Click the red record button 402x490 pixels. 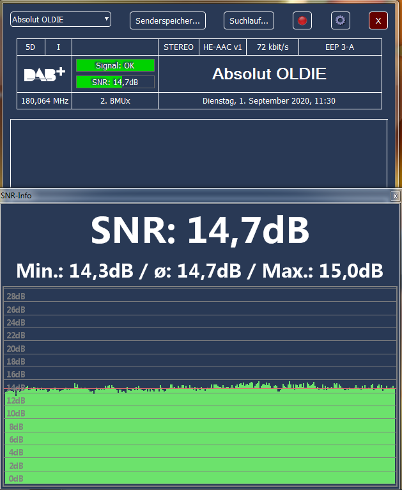302,20
